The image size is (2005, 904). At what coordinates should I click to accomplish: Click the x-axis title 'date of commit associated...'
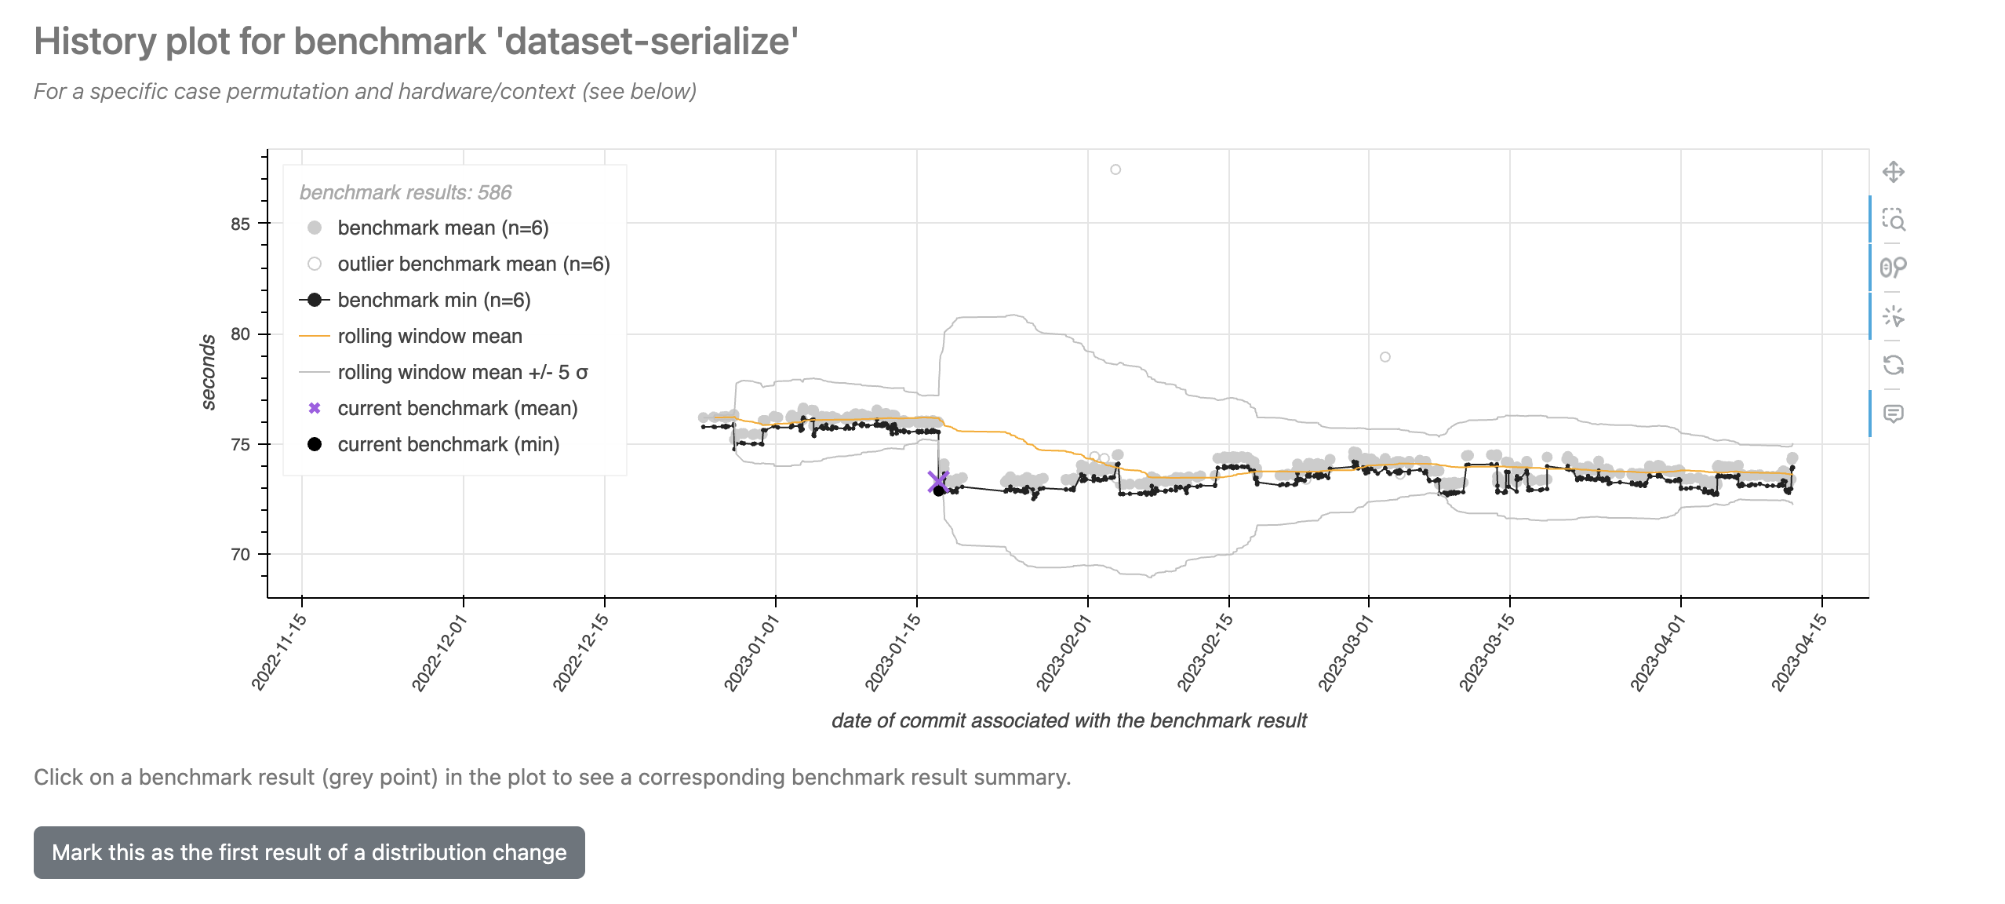click(1069, 720)
